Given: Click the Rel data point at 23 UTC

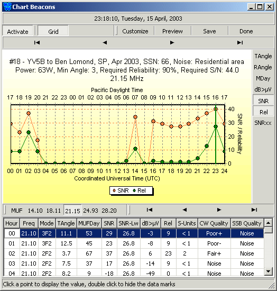Looking at the screenshot, I should point(216,126).
